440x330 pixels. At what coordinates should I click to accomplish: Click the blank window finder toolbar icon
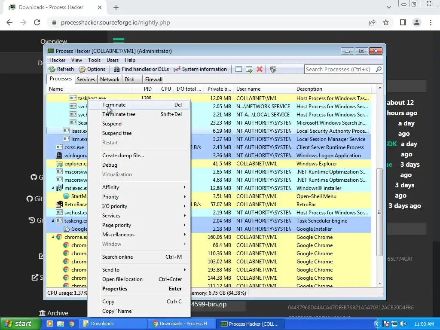pos(238,69)
